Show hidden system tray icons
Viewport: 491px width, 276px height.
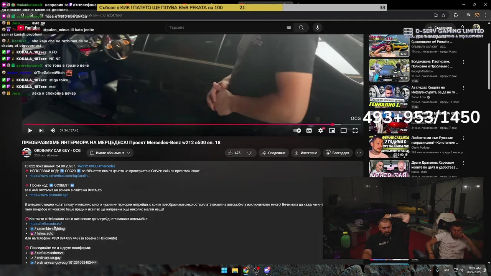[429, 270]
